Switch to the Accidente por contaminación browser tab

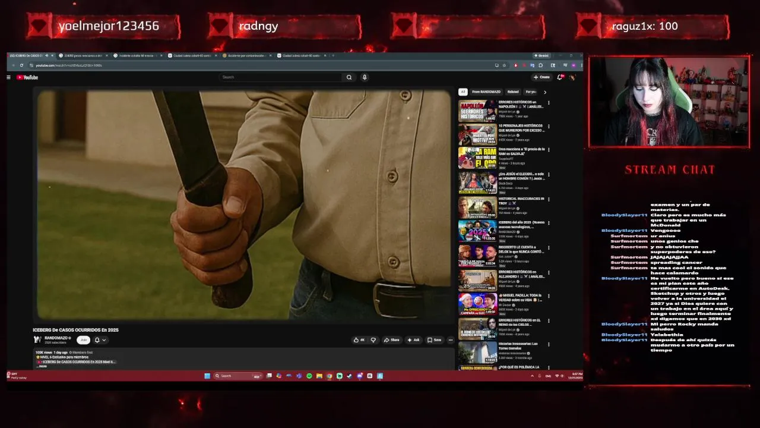[248, 56]
